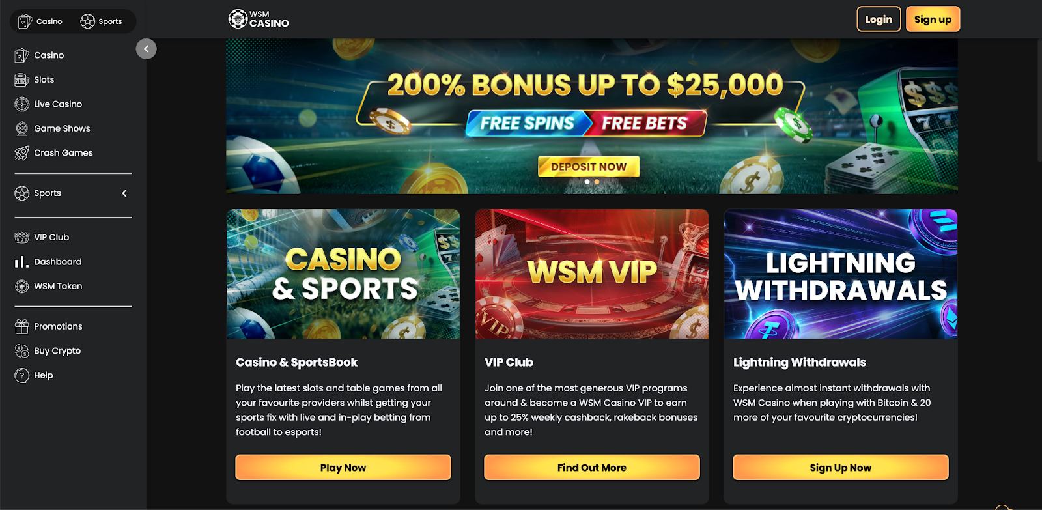Open Promotions gift icon
This screenshot has height=510, width=1042.
click(x=21, y=326)
